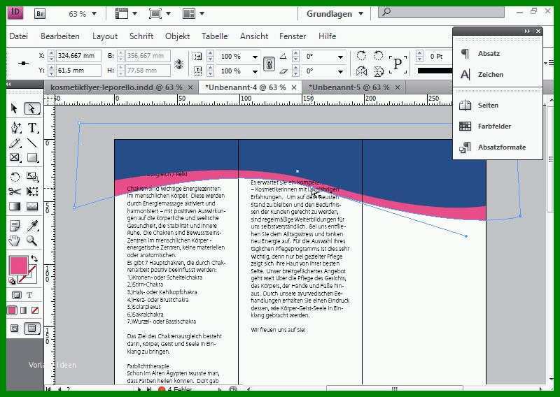Image resolution: width=560 pixels, height=397 pixels.
Task: Toggle Apply Color button in toolbox
Action: (12, 310)
